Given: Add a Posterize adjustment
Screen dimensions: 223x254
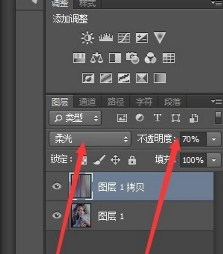Looking at the screenshot, I should pos(106,78).
